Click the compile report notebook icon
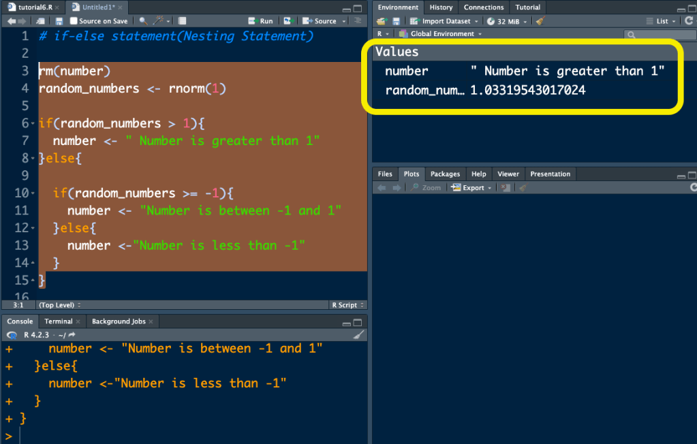 click(x=181, y=21)
